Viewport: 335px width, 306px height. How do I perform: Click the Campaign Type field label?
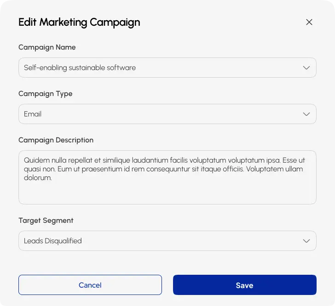pos(45,94)
